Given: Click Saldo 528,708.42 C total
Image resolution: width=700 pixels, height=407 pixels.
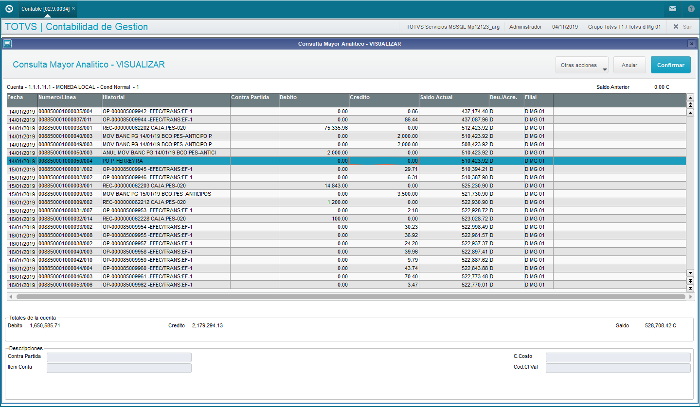Looking at the screenshot, I should [661, 325].
